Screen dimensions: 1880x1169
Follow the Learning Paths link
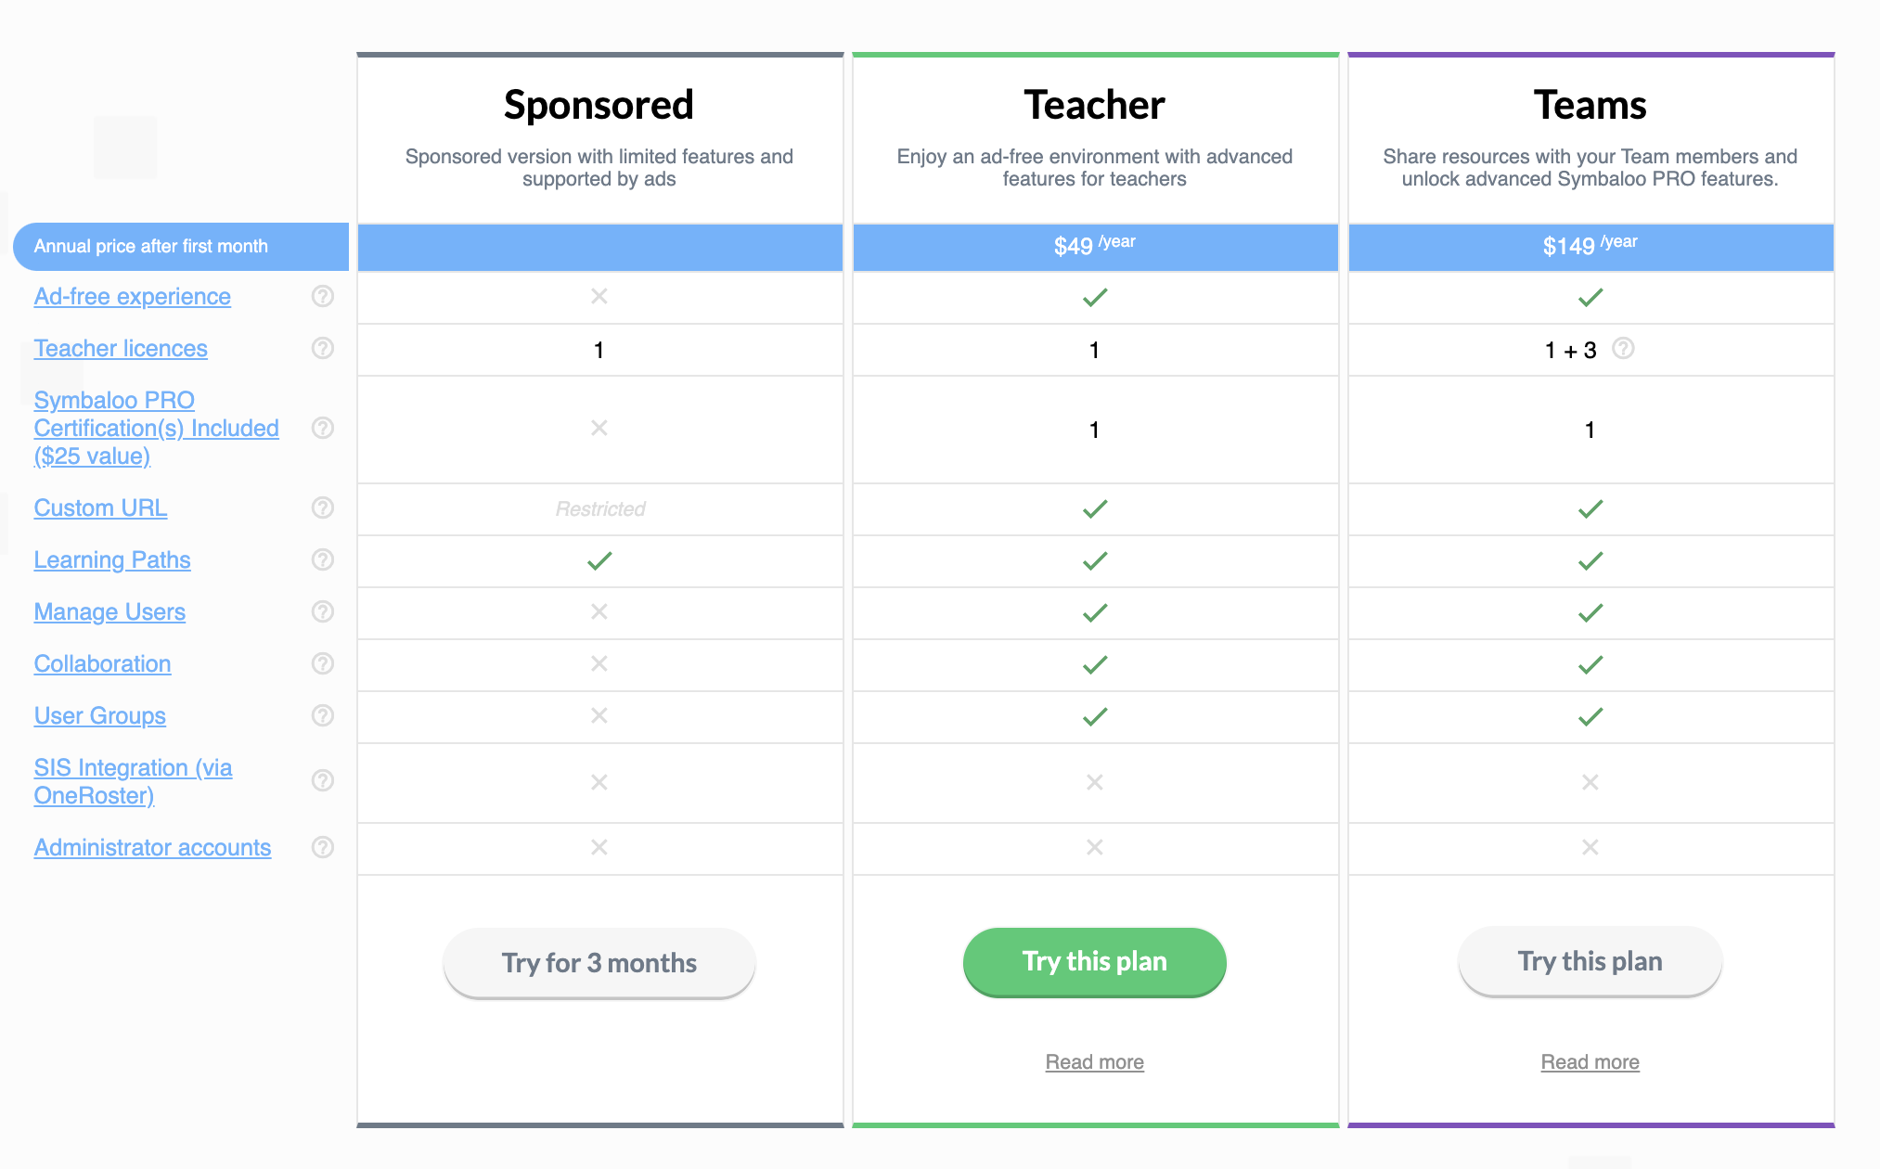(112, 560)
